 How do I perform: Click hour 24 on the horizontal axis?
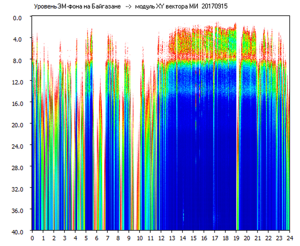[x=289, y=238]
